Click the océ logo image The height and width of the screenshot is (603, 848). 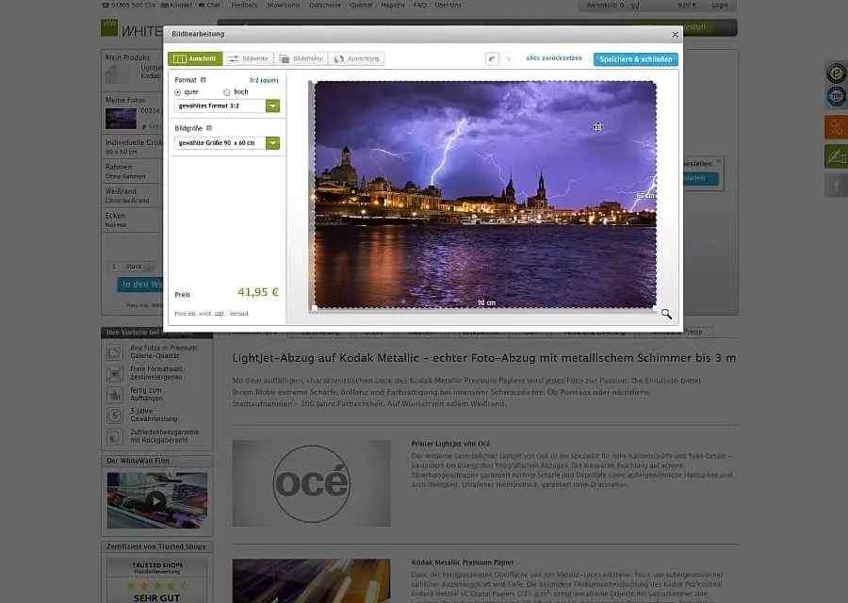tap(312, 483)
